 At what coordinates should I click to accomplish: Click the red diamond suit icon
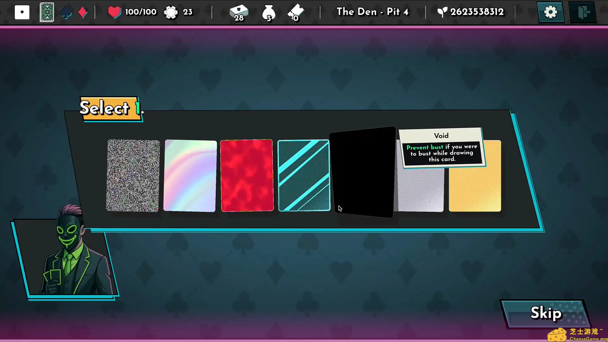[x=82, y=13]
